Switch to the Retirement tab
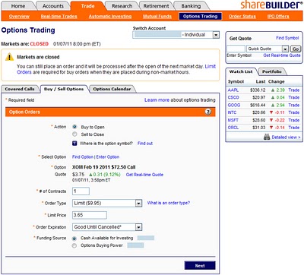Viewport: 304px width, 275px height. pos(156,6)
